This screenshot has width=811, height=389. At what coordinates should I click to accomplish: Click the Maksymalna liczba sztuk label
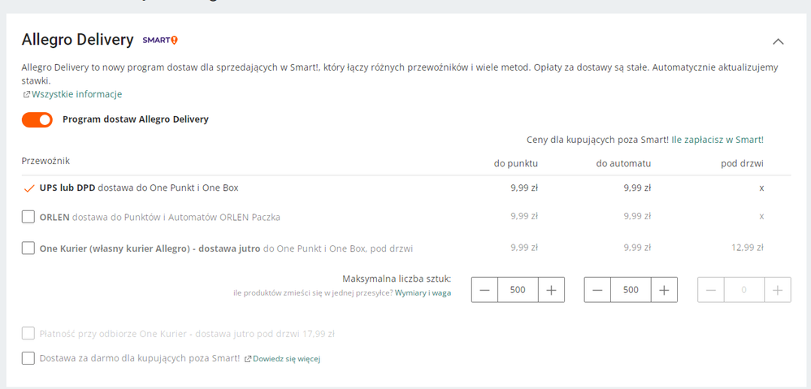397,279
